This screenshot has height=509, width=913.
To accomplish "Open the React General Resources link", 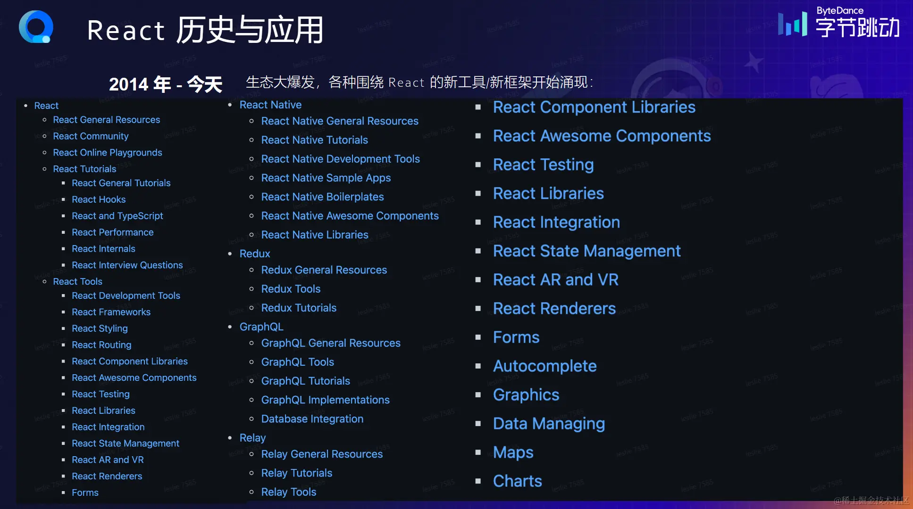I will click(106, 120).
